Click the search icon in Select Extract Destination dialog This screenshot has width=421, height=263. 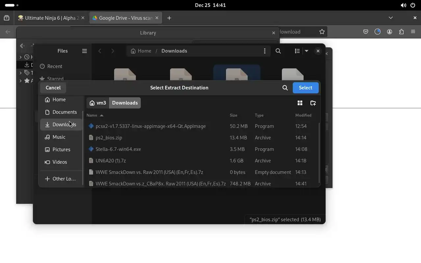pyautogui.click(x=285, y=88)
